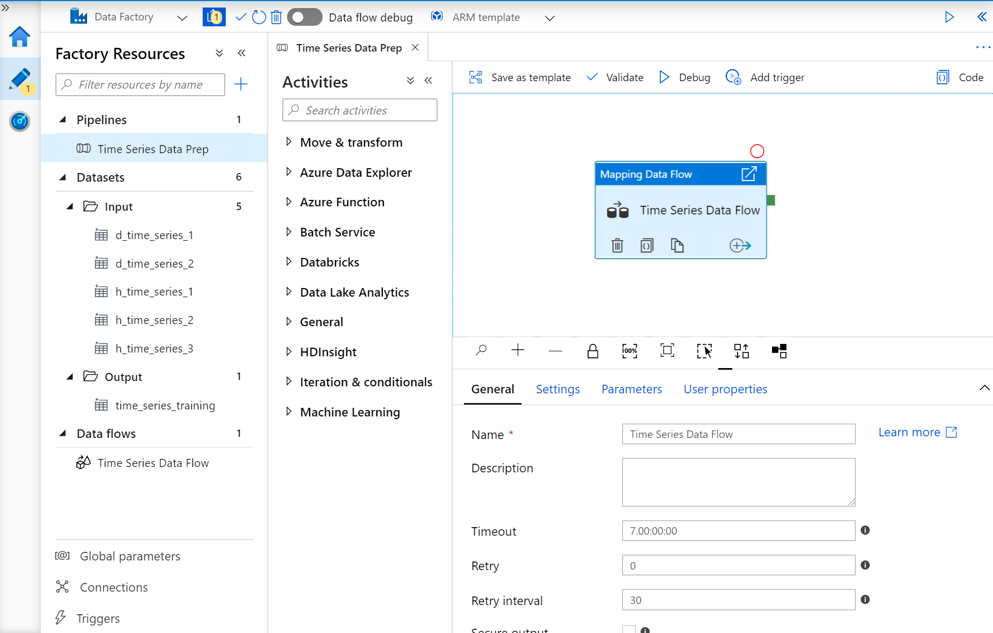This screenshot has height=633, width=993.
Task: Zoom in on canvas with plus
Action: (x=518, y=350)
